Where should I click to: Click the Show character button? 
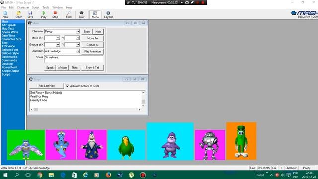click(87, 32)
